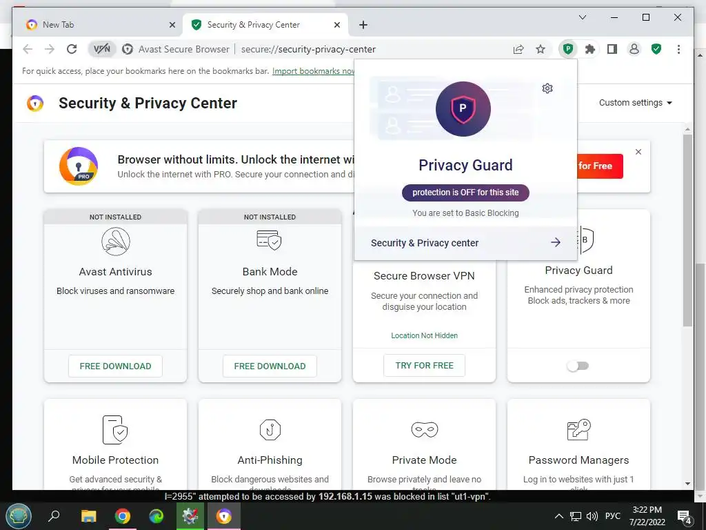Bookmark this page with the star icon

tap(541, 49)
